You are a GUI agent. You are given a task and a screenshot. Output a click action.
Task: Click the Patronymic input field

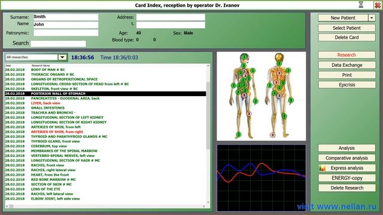coord(66,33)
